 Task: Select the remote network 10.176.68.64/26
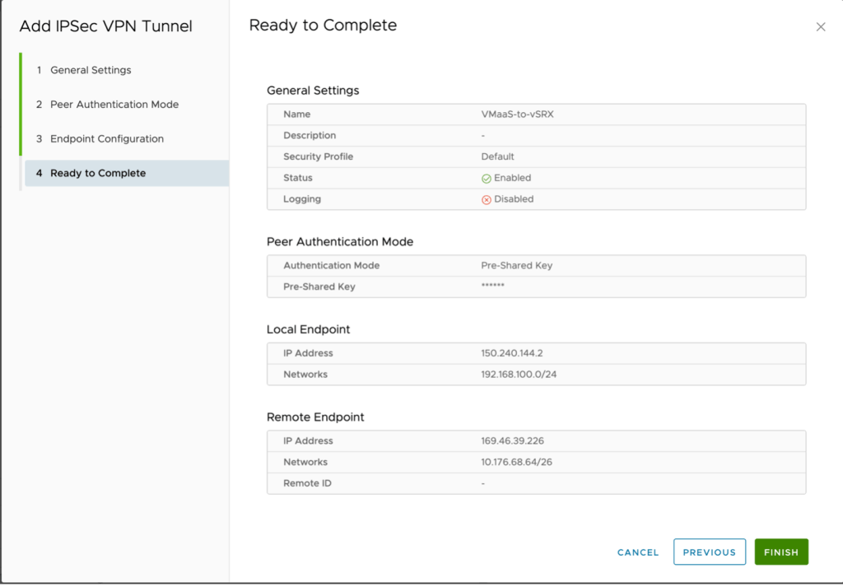click(x=516, y=463)
